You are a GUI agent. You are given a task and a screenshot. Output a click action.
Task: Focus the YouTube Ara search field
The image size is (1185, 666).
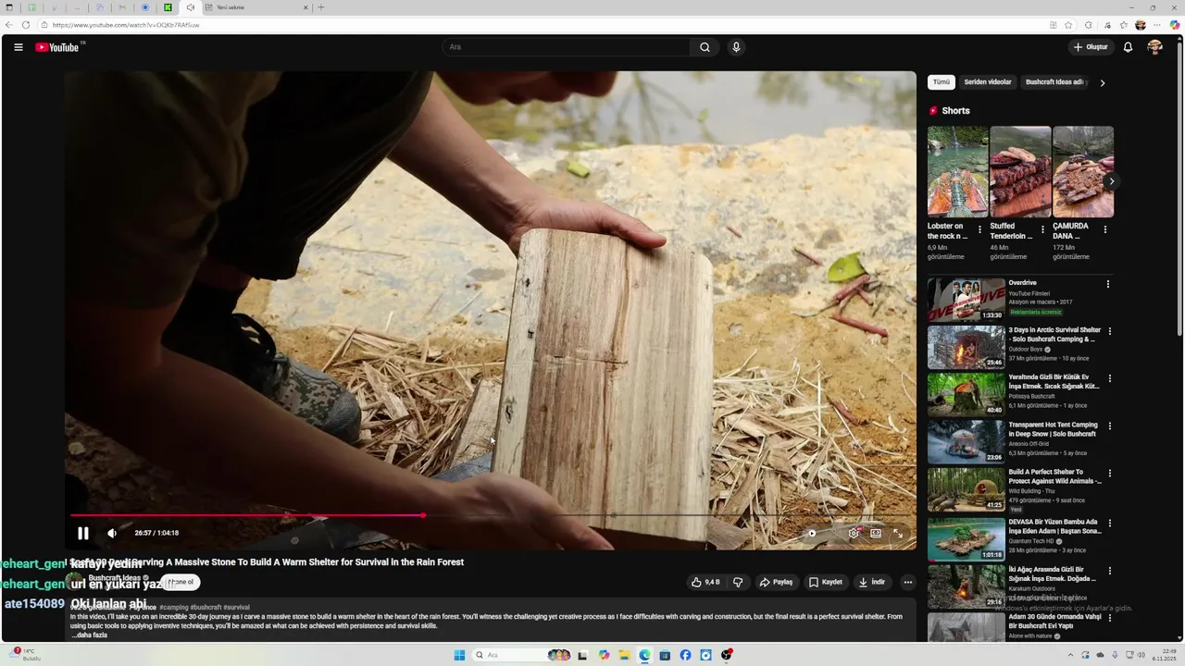tap(567, 47)
